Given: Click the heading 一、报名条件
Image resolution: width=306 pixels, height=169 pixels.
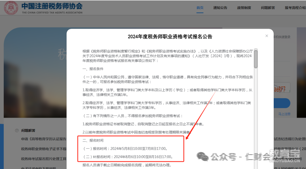Looking at the screenshot, I should 93,69.
